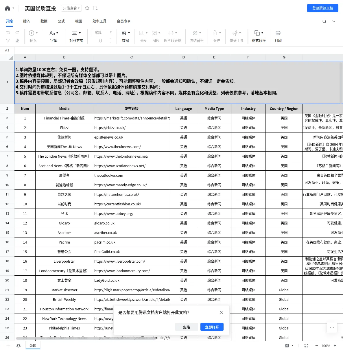The width and height of the screenshot is (343, 350).
Task: Switch to the 会员专享 tab
Action: coord(124,21)
